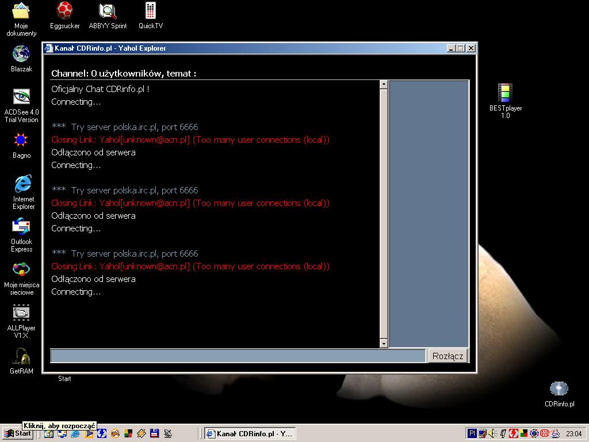This screenshot has height=442, width=589.
Task: Launch the QuickTV desktop shortcut
Action: pos(151,16)
